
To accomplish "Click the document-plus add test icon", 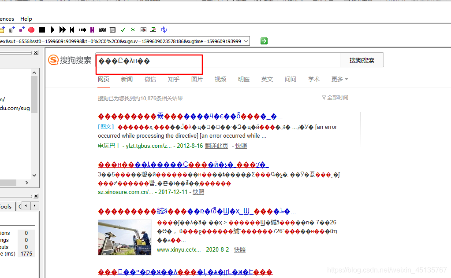I will 12,29.
